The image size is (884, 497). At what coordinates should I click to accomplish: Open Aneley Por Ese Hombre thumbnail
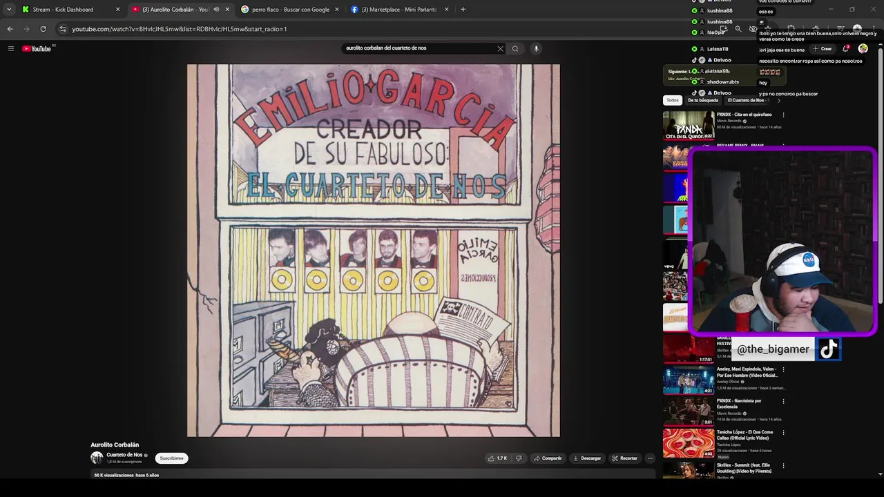point(689,380)
